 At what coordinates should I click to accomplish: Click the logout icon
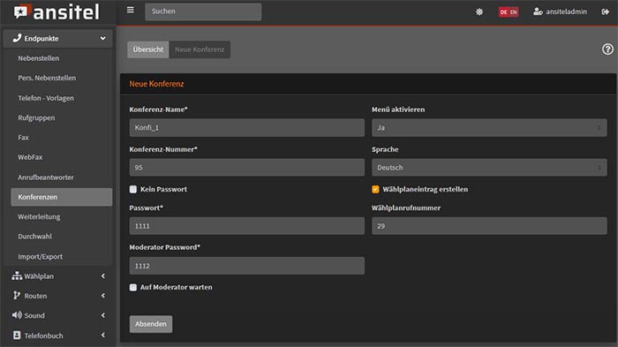click(605, 11)
